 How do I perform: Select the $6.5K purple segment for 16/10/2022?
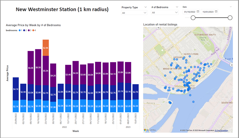[38, 67]
